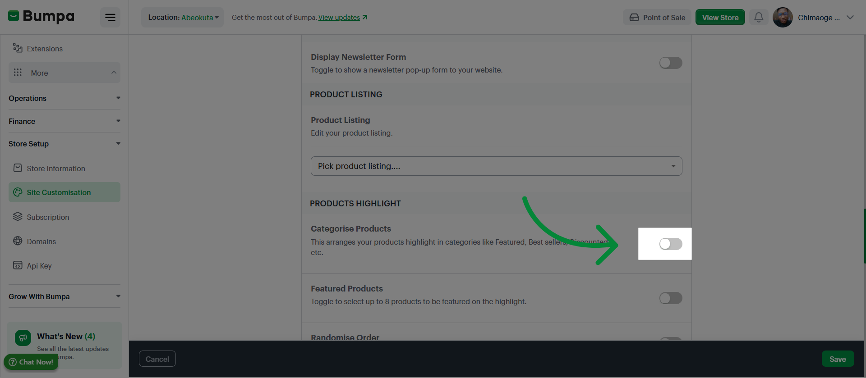Click the Point of Sale icon

tap(634, 17)
